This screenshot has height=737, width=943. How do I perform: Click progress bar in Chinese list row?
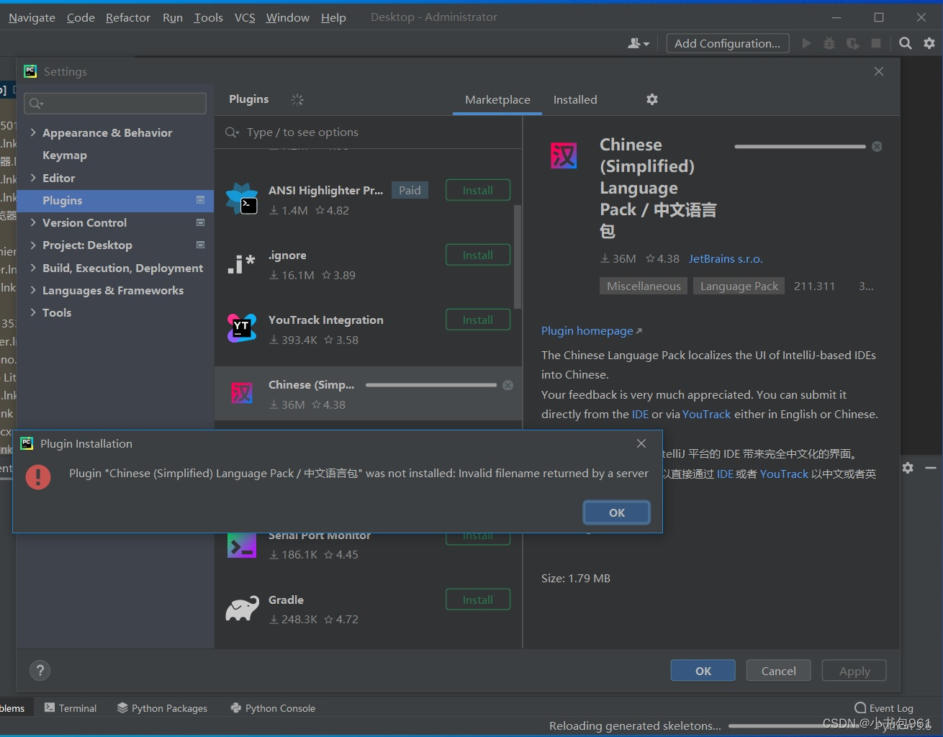coord(431,385)
